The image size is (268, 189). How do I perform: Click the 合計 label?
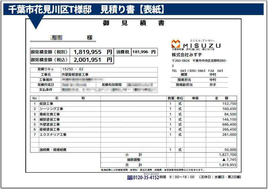point(133,165)
